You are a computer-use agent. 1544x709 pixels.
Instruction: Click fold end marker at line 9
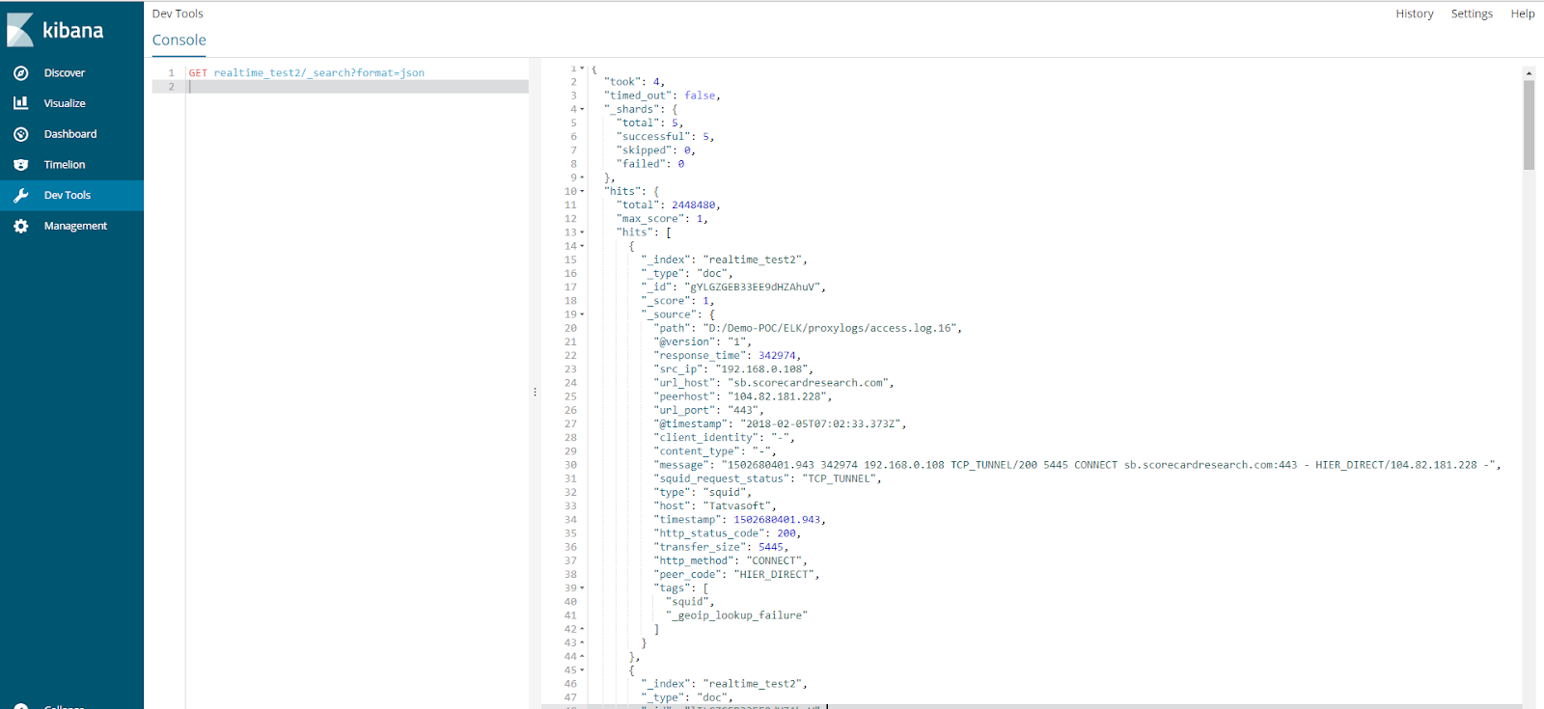click(x=582, y=177)
